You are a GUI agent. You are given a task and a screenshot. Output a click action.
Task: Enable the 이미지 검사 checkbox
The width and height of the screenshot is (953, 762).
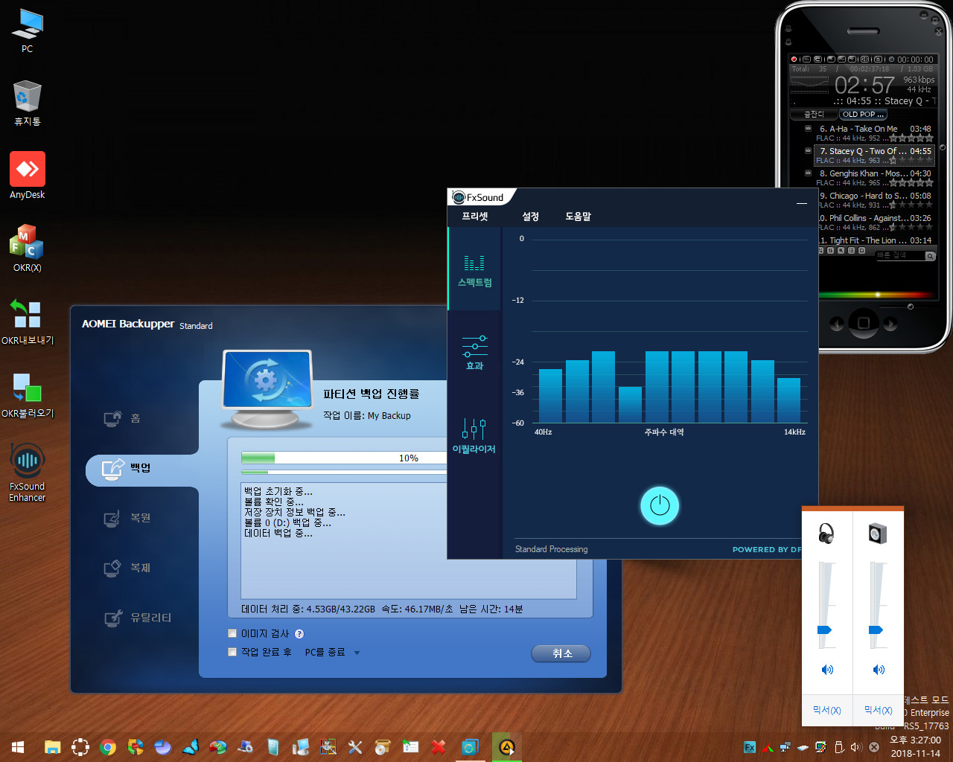coord(232,633)
